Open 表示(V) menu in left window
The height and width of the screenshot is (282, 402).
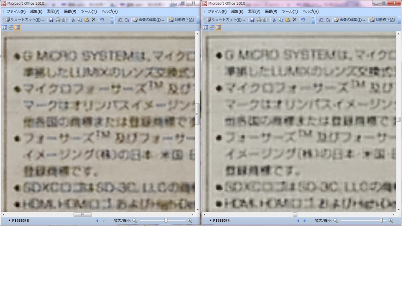(x=53, y=11)
